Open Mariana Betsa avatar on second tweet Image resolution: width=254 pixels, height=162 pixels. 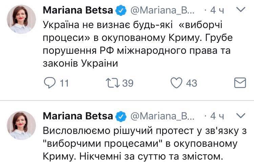(x=21, y=125)
